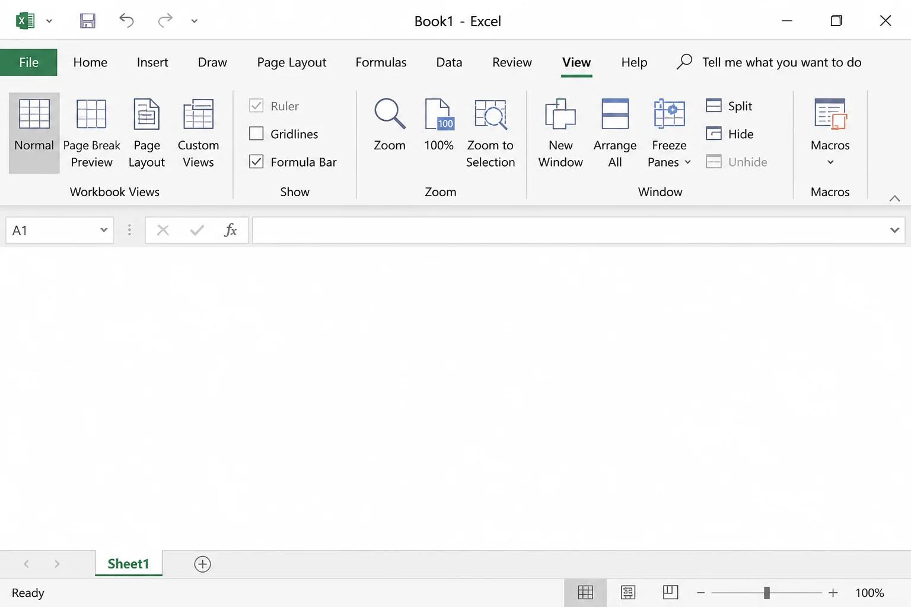
Task: Open a New Window
Action: (x=560, y=133)
